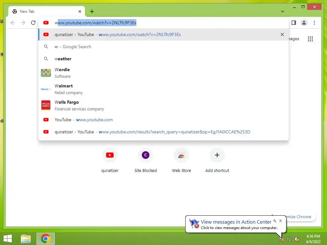Click the magnifier beside 'w - Google Search'
This screenshot has height=245, width=327.
click(46, 47)
